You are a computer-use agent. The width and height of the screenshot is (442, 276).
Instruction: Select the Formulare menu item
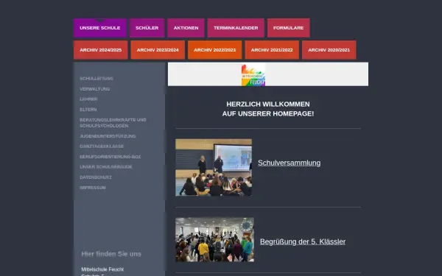click(288, 28)
